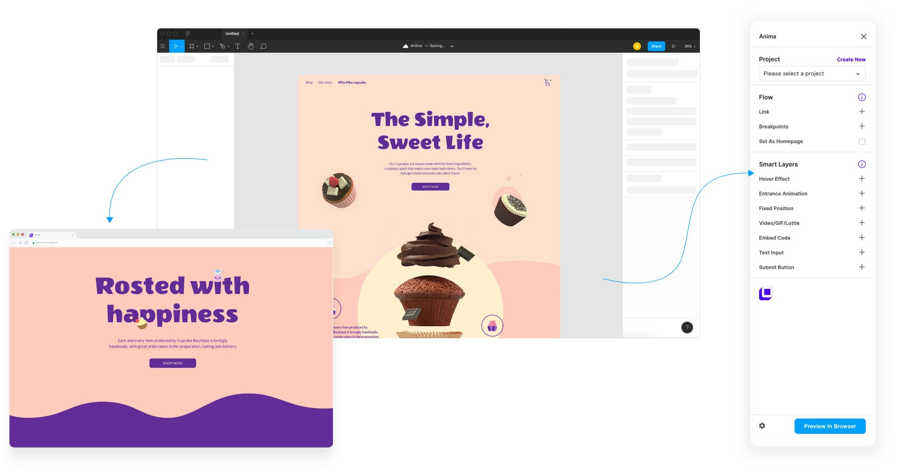Select the Hand tool
Screen dimensions: 904x475
click(x=250, y=46)
